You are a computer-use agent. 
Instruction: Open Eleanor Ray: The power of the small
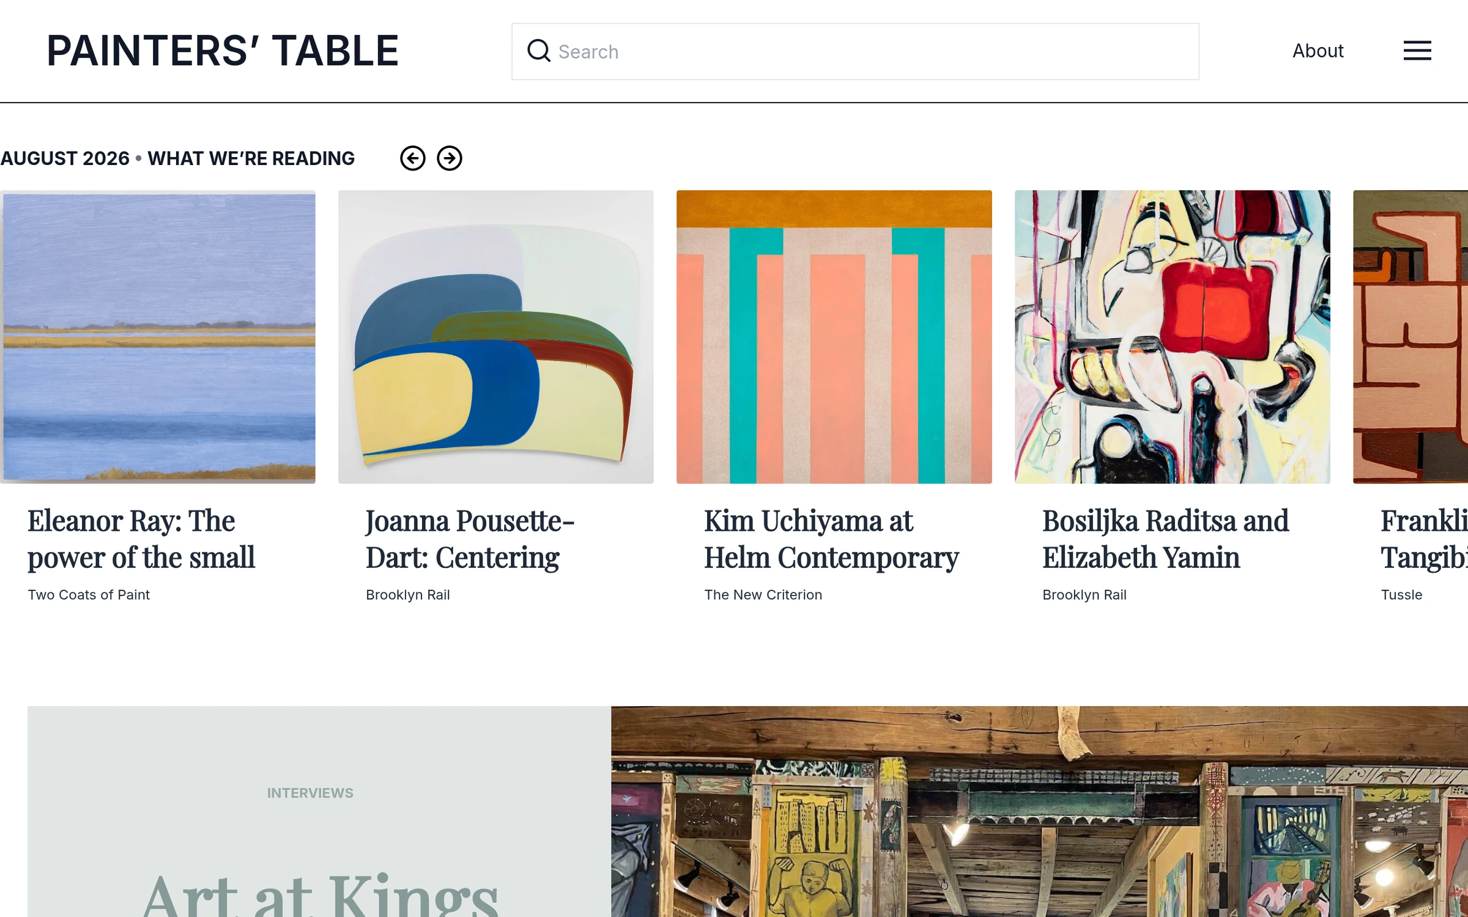(141, 539)
